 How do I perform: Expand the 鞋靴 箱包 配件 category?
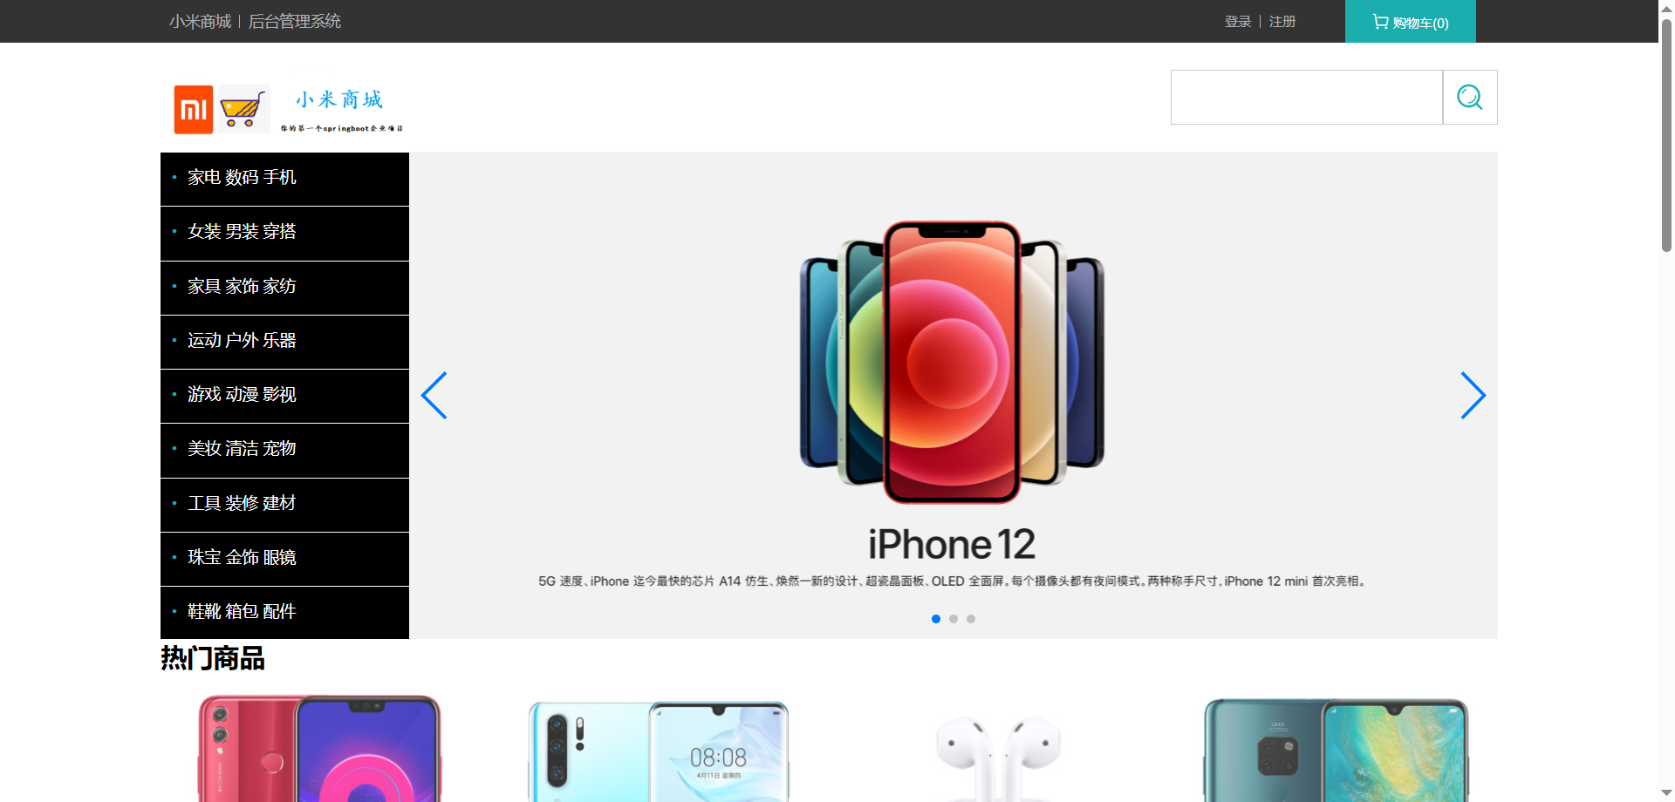point(284,613)
